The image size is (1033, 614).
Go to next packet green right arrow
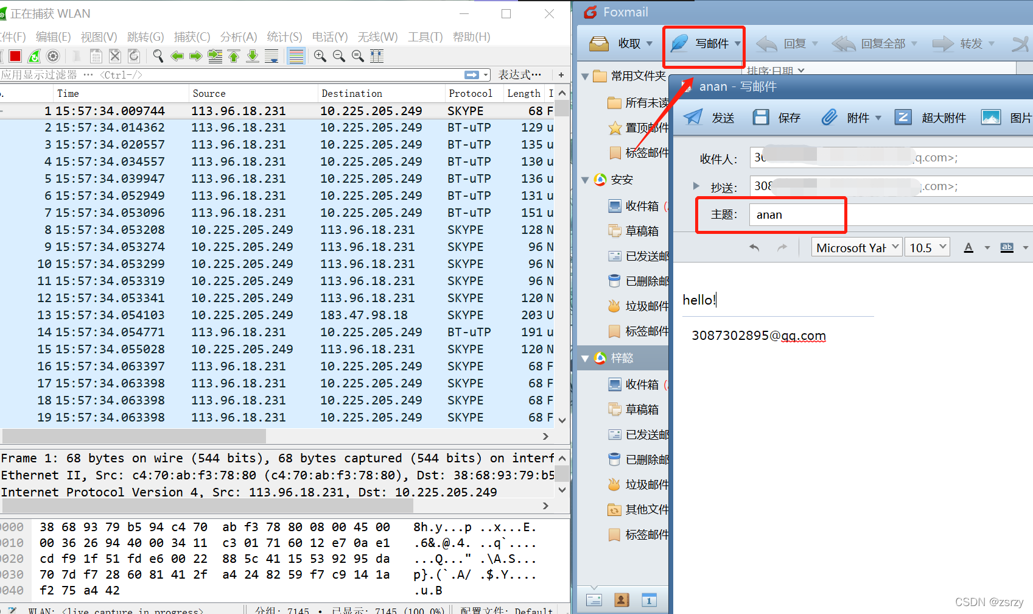196,56
